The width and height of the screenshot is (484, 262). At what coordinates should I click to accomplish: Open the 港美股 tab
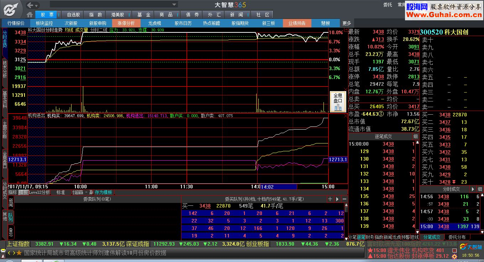tap(117, 15)
